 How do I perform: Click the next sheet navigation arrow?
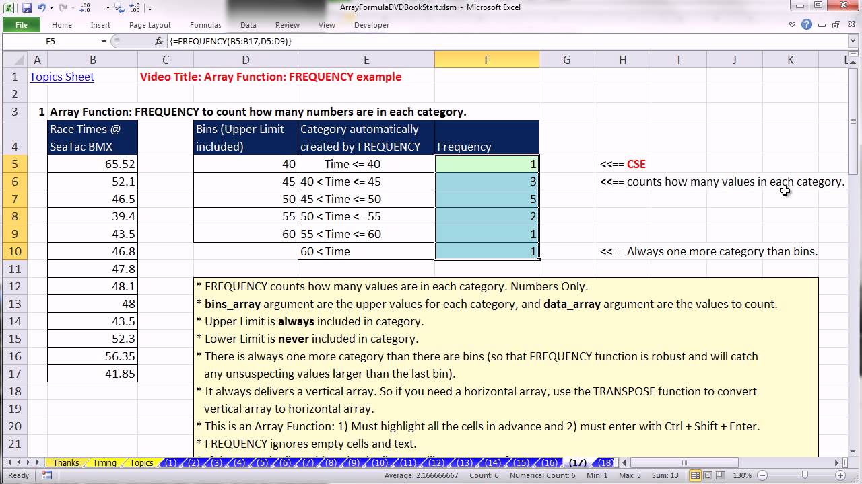[28, 462]
